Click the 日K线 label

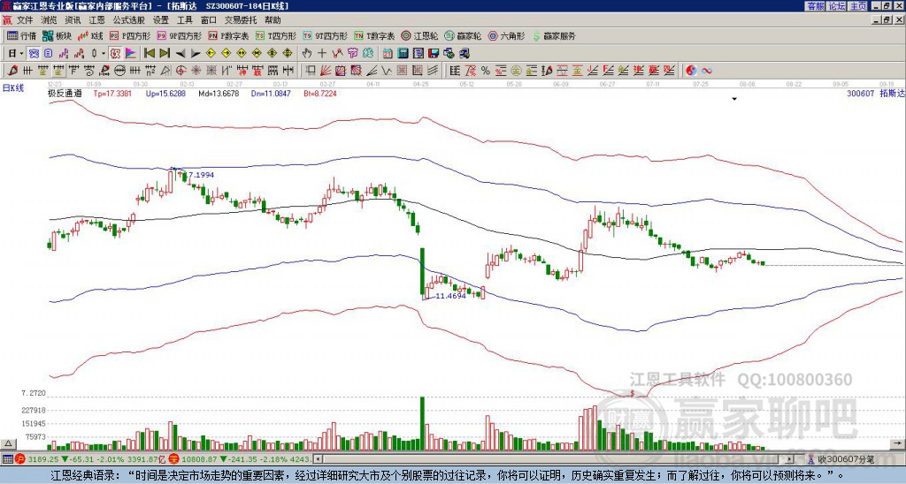click(12, 88)
